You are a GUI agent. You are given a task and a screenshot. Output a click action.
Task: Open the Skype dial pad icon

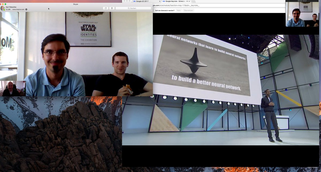(x=112, y=8)
